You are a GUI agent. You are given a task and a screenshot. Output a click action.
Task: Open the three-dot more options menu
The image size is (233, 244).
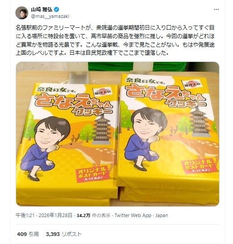pos(216,9)
